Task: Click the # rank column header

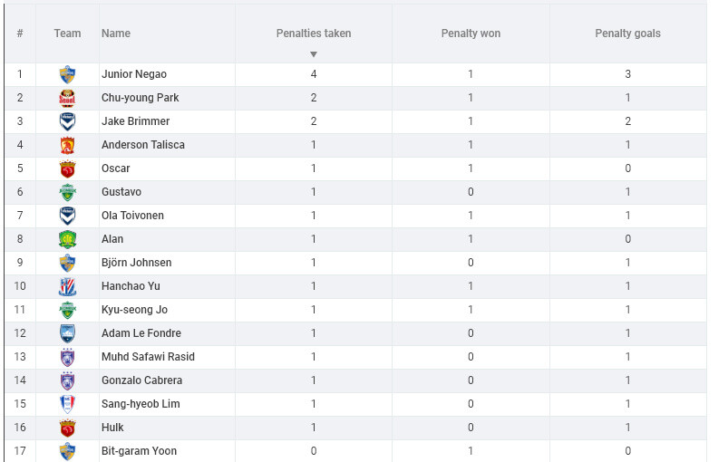Action: (x=19, y=34)
